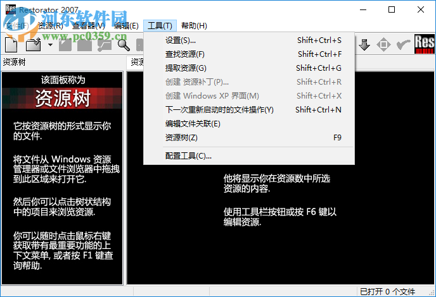The height and width of the screenshot is (297, 436).
Task: Choose 设置(S)... from the menu
Action: [249, 40]
